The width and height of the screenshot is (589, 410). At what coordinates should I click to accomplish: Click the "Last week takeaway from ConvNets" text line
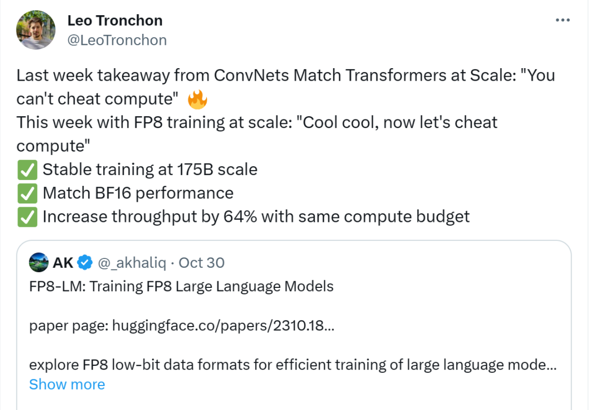coord(285,75)
